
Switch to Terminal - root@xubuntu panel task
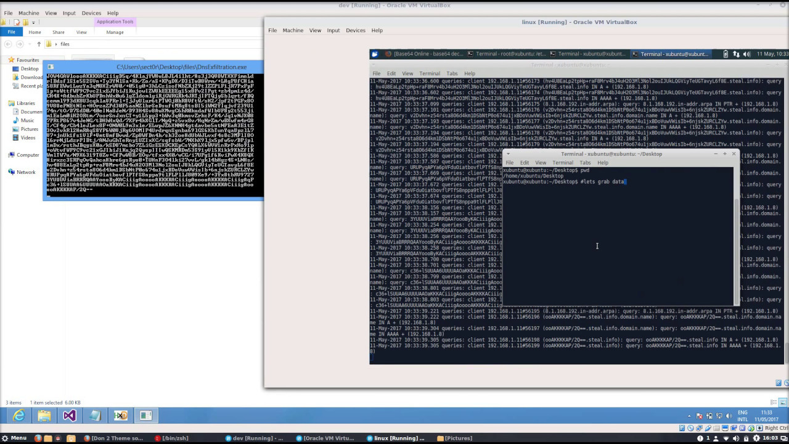tap(506, 54)
